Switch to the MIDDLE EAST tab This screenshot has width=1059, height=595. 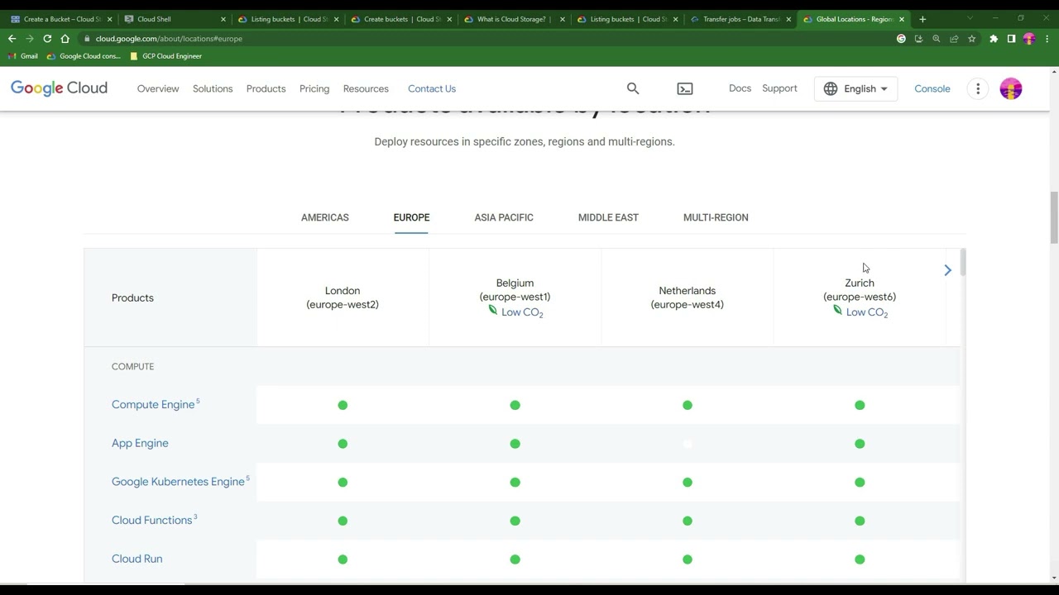pyautogui.click(x=608, y=217)
